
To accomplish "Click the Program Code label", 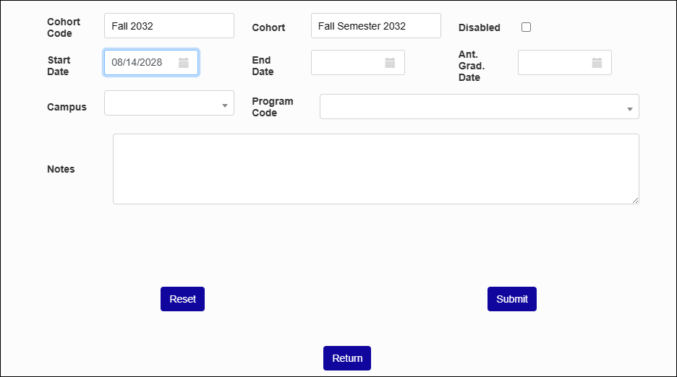I will click(x=273, y=107).
